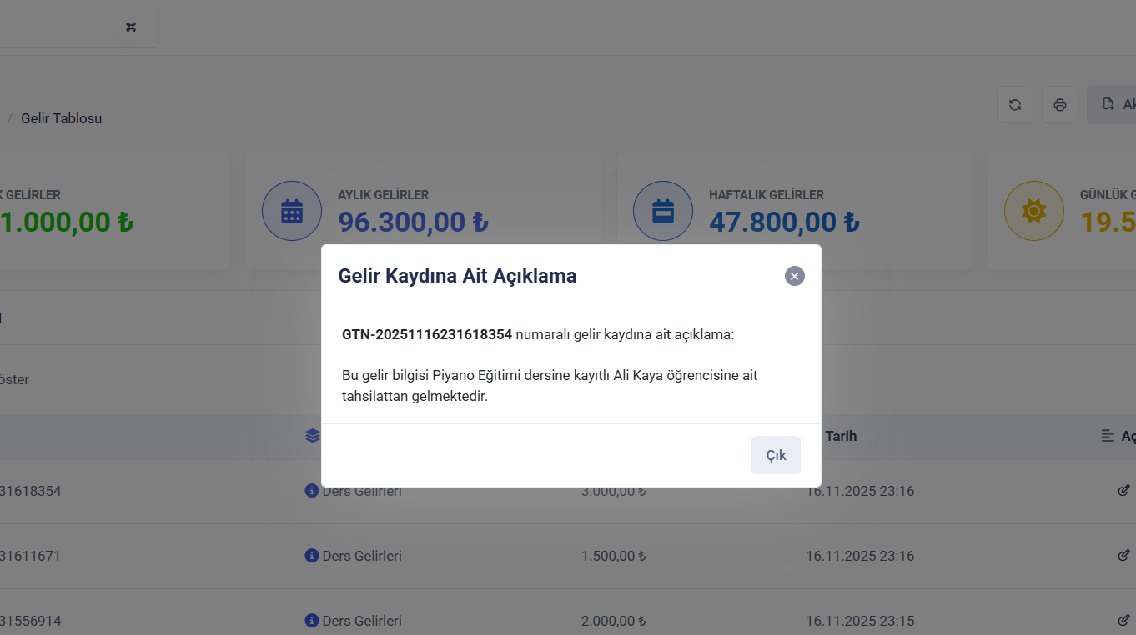Image resolution: width=1136 pixels, height=635 pixels.
Task: Click the command key icon in search box
Action: pyautogui.click(x=131, y=27)
